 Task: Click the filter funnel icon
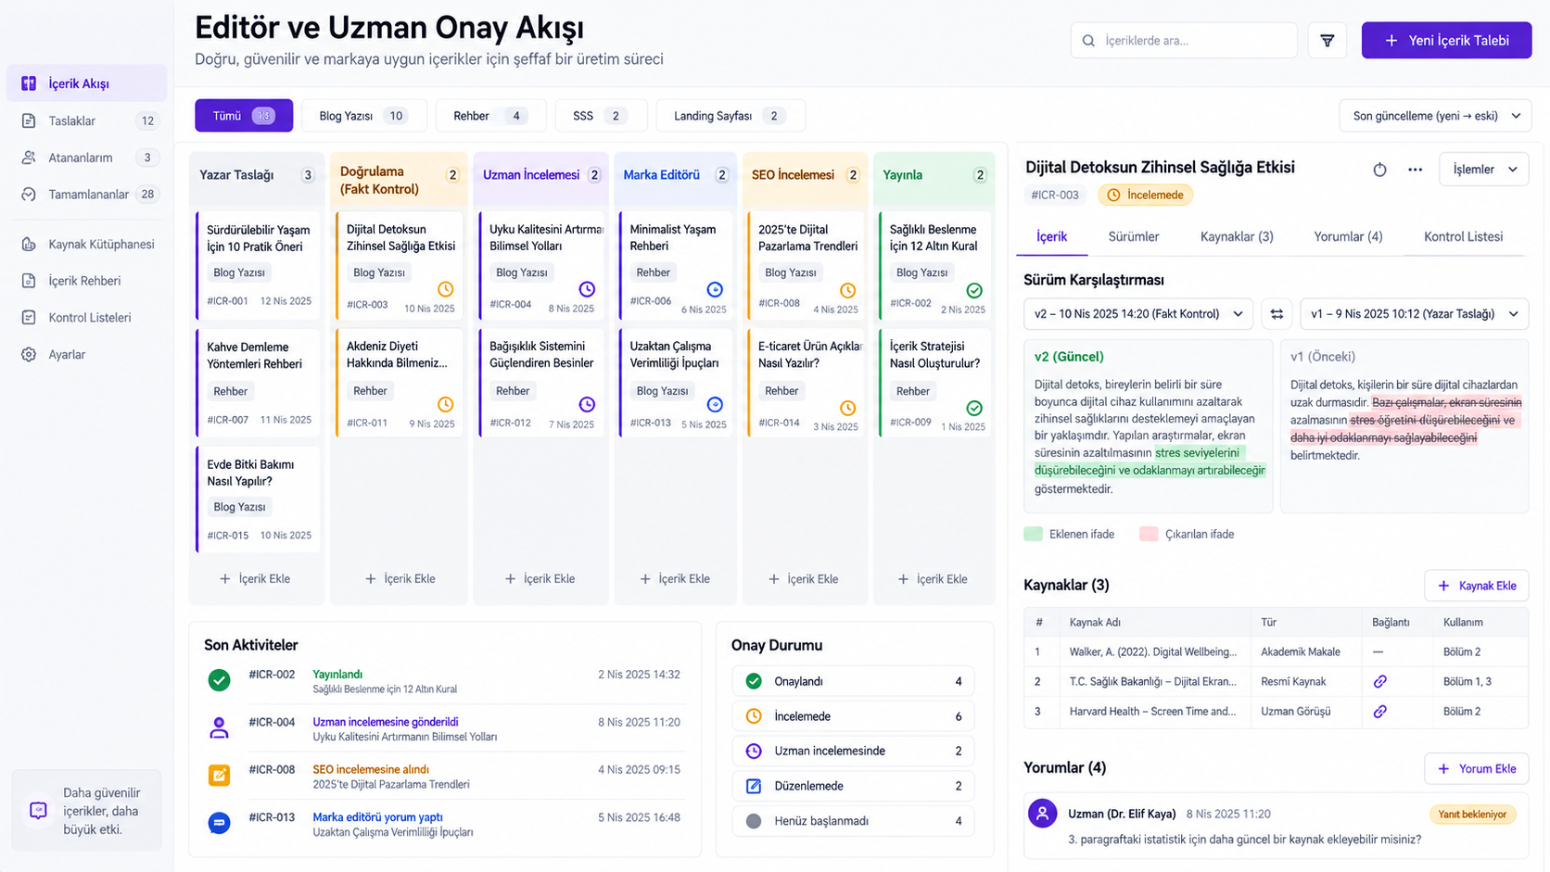pyautogui.click(x=1327, y=41)
